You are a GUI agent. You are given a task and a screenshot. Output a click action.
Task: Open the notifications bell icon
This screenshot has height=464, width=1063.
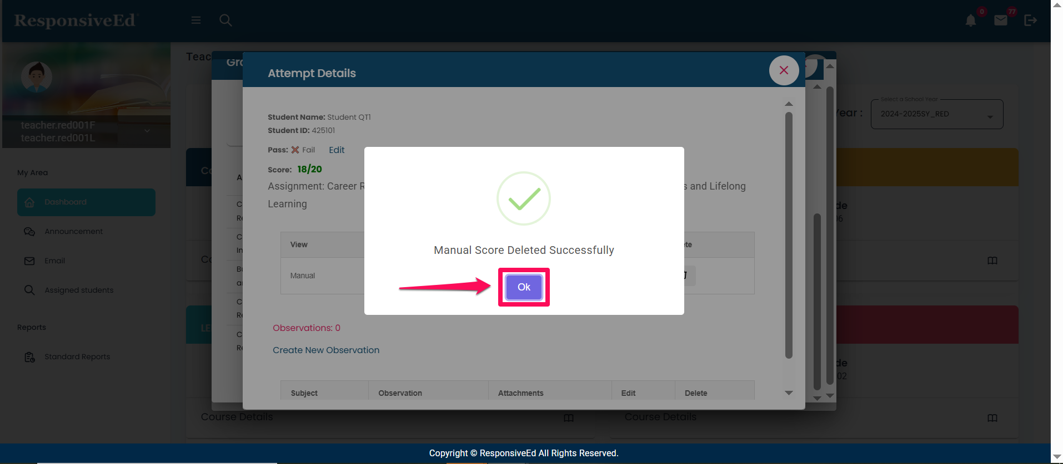[x=970, y=21]
